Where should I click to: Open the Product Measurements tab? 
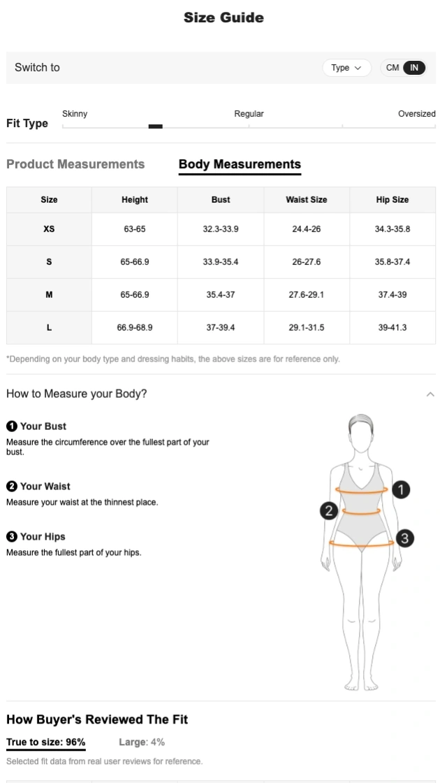[x=75, y=164]
